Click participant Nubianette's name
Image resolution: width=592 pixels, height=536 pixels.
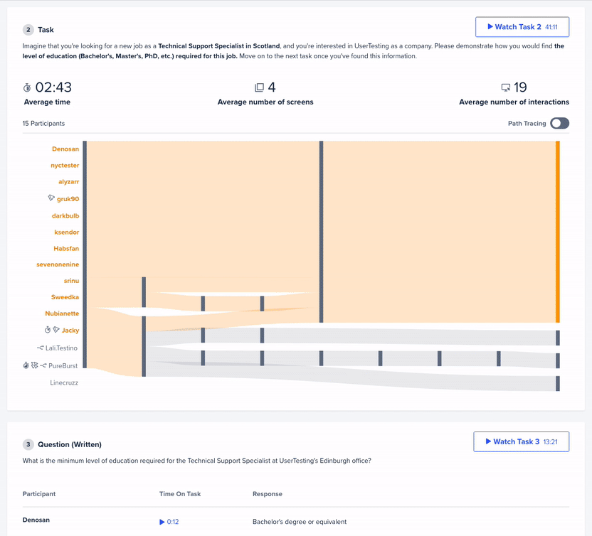62,313
